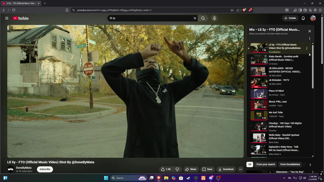View site information icon beside the URL
The image size is (324, 182).
point(73,10)
